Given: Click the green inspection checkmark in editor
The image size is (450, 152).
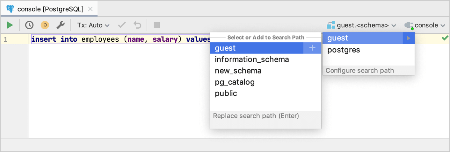Looking at the screenshot, I should (445, 38).
